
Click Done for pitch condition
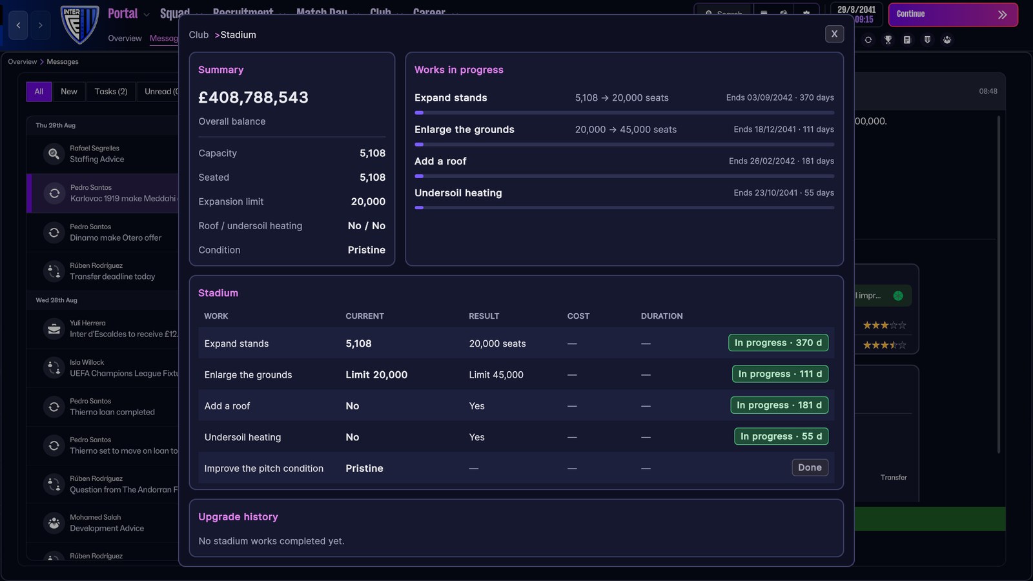click(x=810, y=467)
